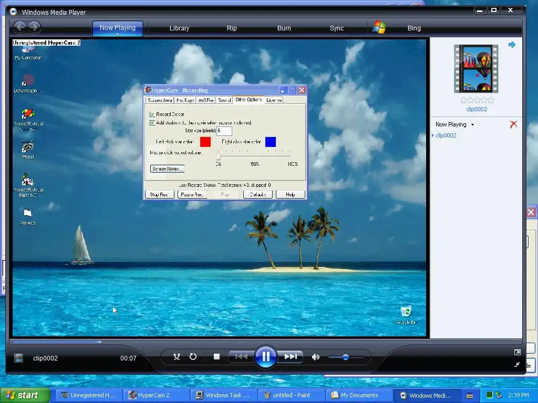The height and width of the screenshot is (403, 538).
Task: Click the green monitor icon in system tray
Action: pos(490,395)
